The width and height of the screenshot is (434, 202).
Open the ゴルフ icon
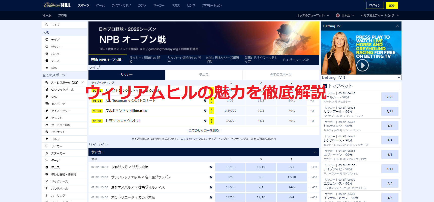(x=47, y=139)
